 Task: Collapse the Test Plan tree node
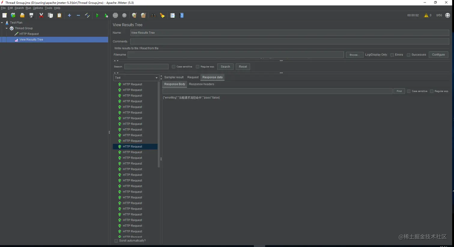2,23
